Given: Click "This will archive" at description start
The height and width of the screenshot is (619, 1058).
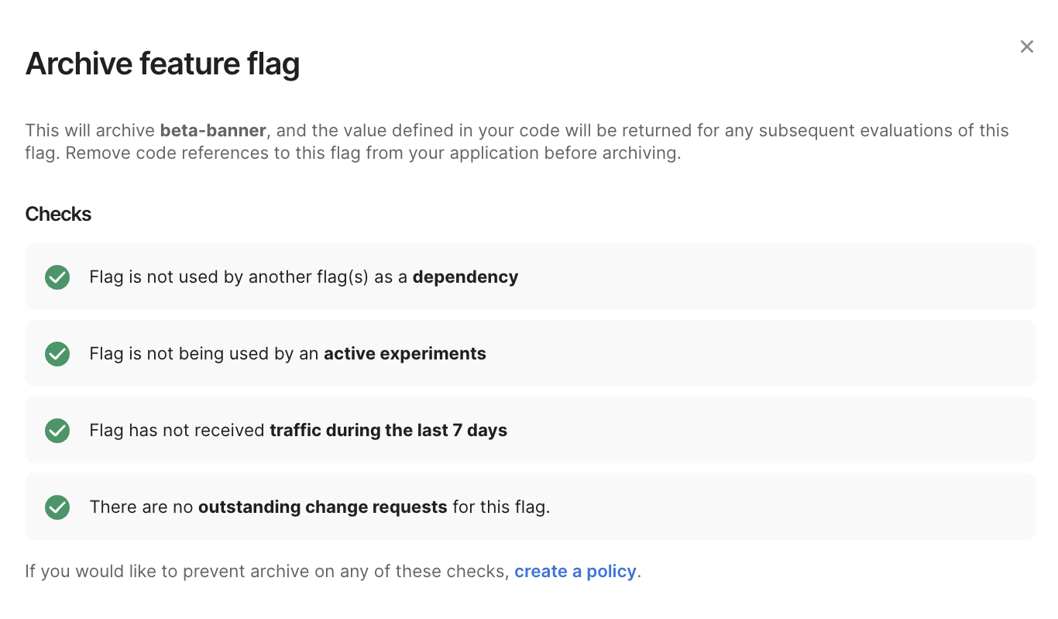Looking at the screenshot, I should point(89,130).
